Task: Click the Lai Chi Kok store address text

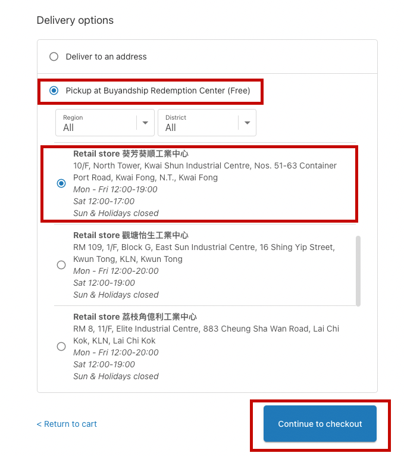Action: tap(206, 335)
